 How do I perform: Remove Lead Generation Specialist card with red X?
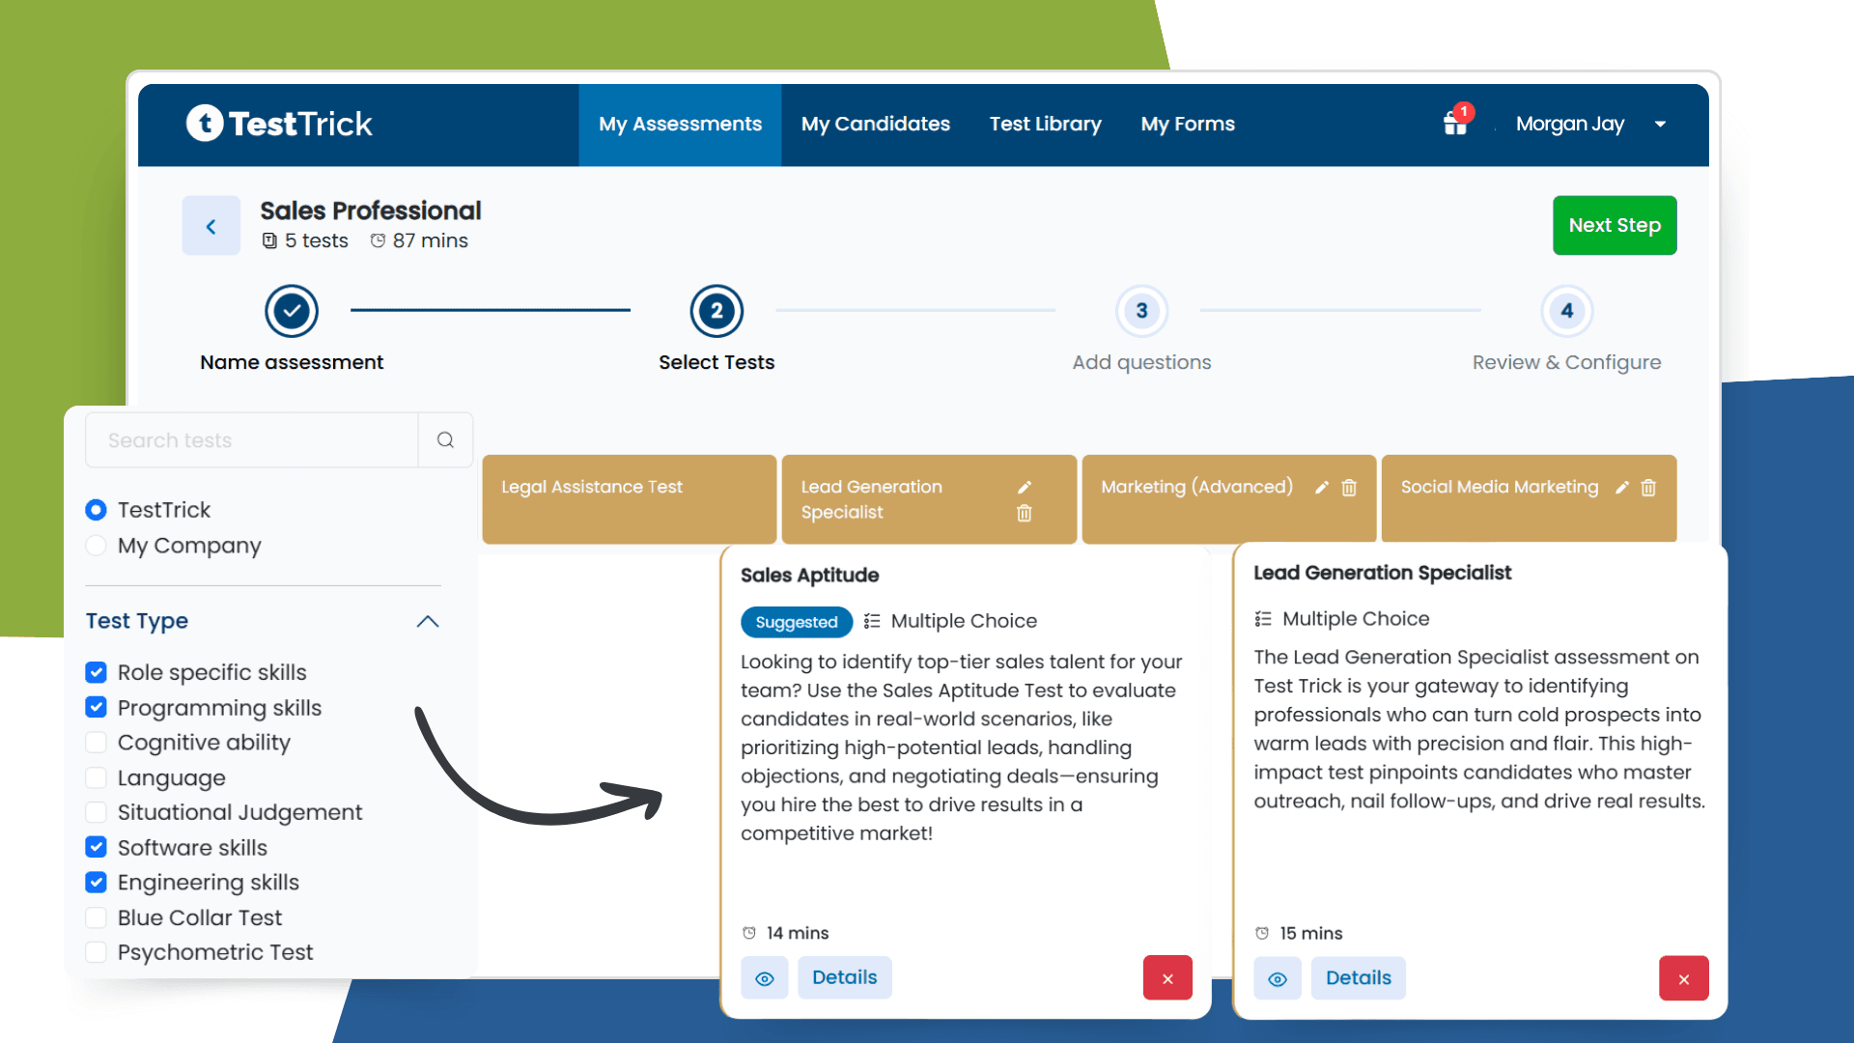pyautogui.click(x=1683, y=978)
